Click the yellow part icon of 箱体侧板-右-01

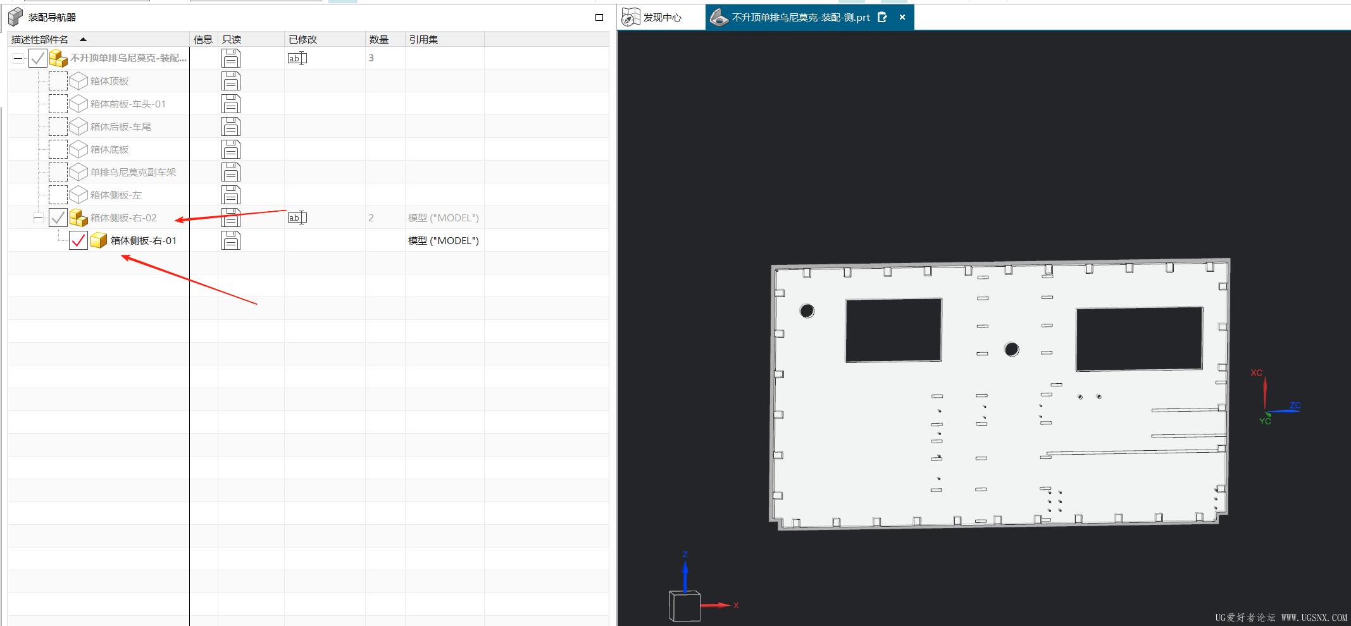coord(99,240)
